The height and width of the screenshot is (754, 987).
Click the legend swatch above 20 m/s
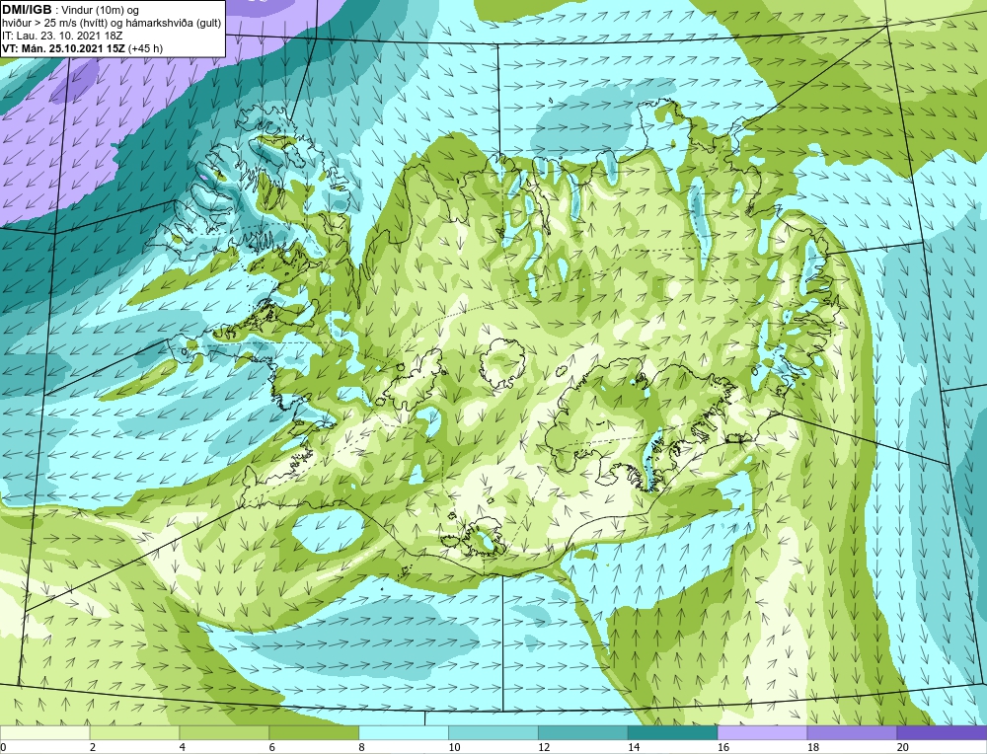pyautogui.click(x=943, y=732)
